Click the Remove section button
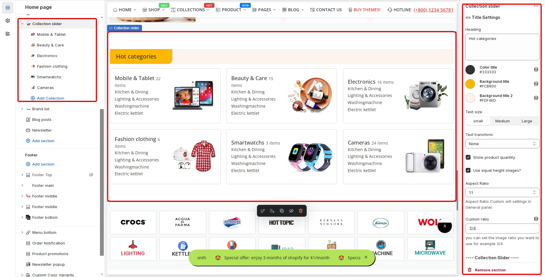545x277 pixels. pos(490,270)
